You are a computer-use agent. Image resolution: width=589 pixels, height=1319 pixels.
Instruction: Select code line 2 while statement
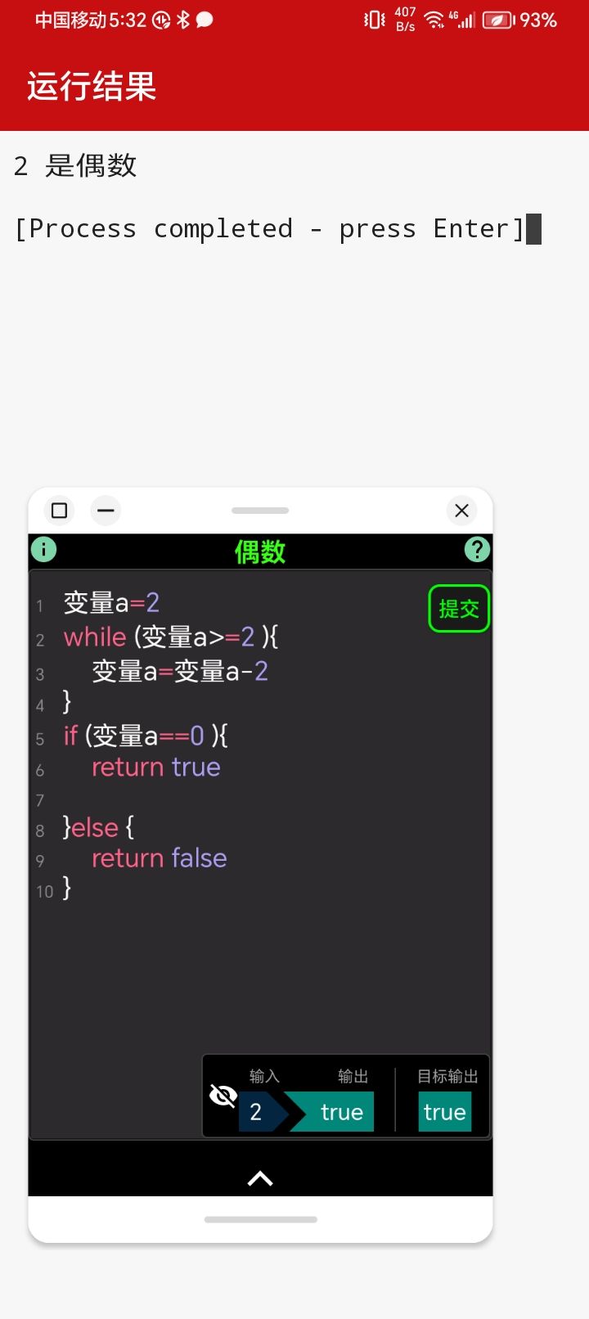(x=171, y=637)
